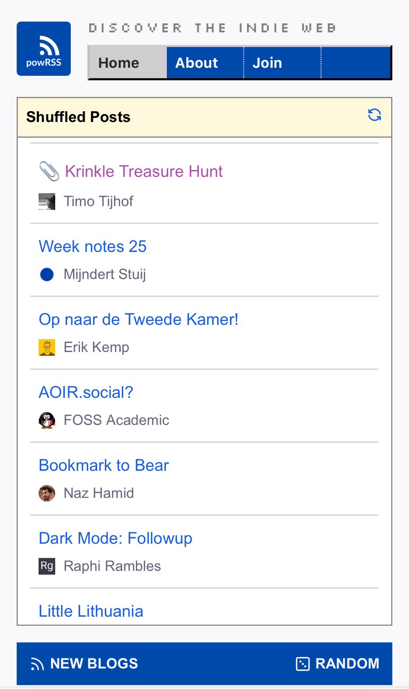Click the paperclip icon beside Krinkle Treasure Hunt
This screenshot has height=689, width=409.
49,171
